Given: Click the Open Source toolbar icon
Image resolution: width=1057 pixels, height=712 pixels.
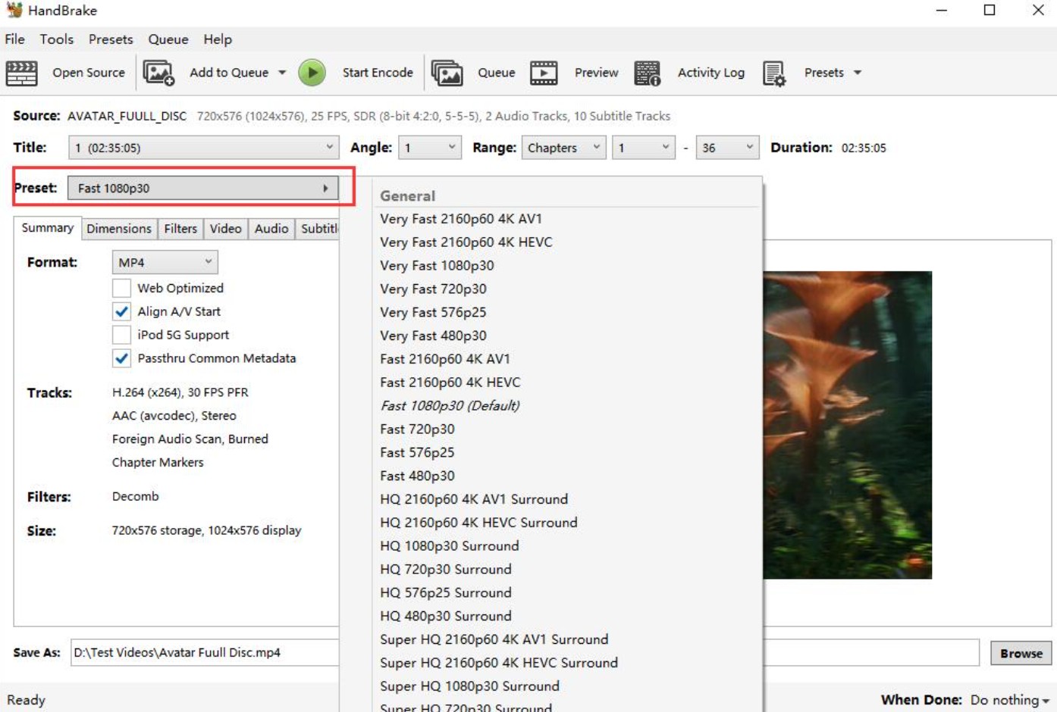Looking at the screenshot, I should click(21, 72).
